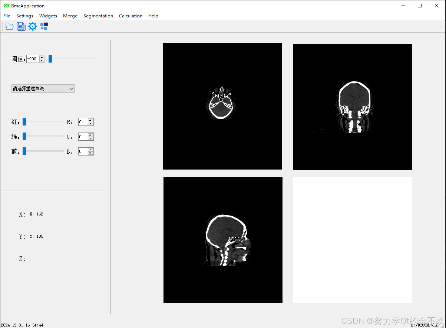Open the File menu
This screenshot has height=328, width=446.
click(x=7, y=16)
